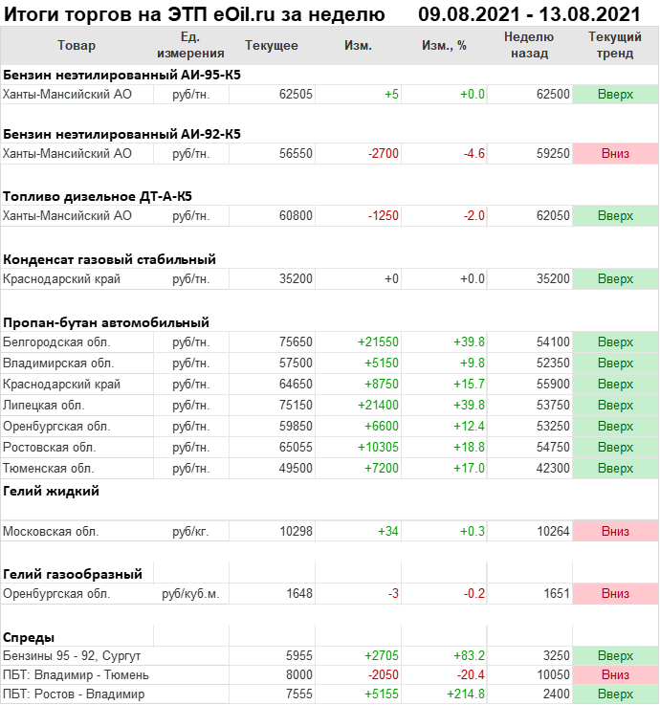Click the 'Товар' column header

[77, 46]
